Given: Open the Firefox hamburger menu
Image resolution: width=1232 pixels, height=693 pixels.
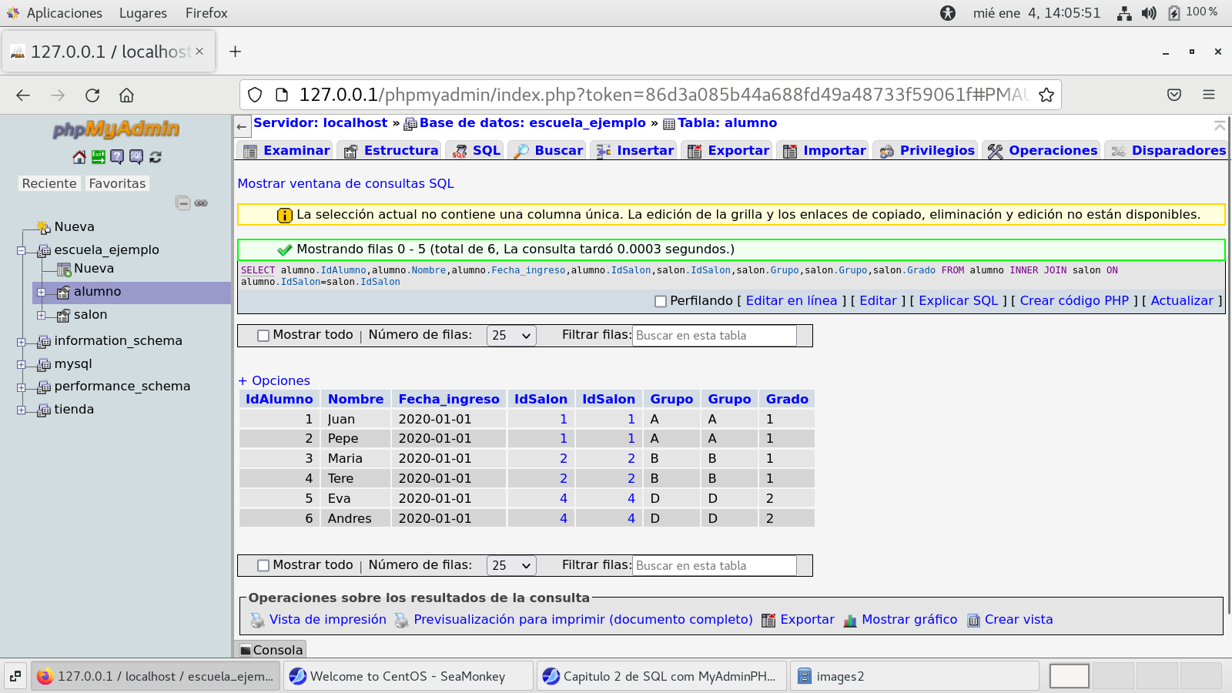Looking at the screenshot, I should [1208, 95].
